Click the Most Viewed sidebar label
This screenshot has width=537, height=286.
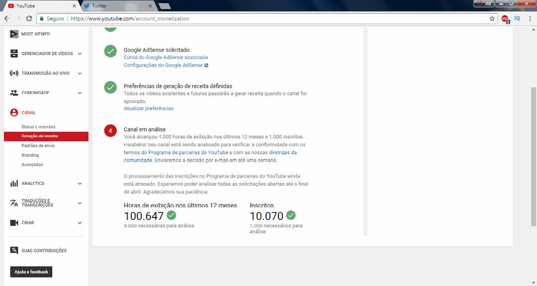coord(35,34)
